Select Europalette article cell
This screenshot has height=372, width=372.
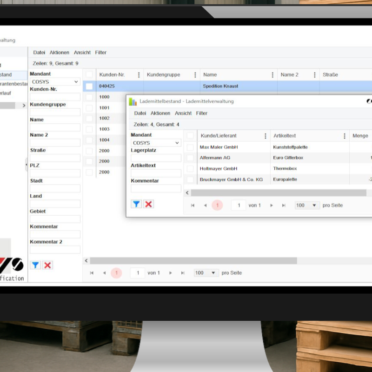[x=310, y=179]
